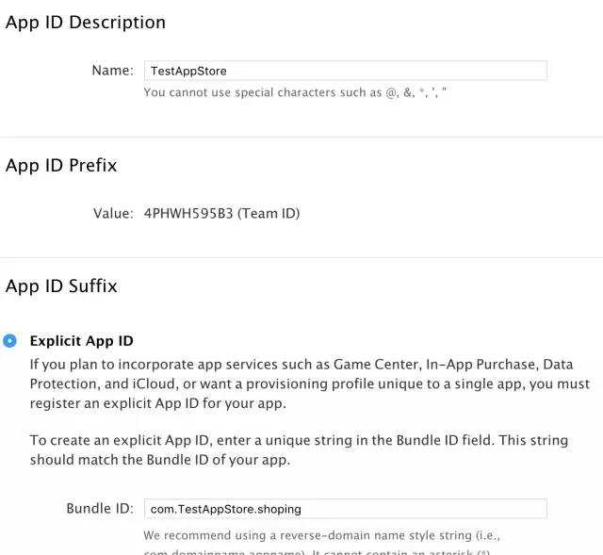
Task: Click the TestAppStore text in Name field
Action: (188, 72)
